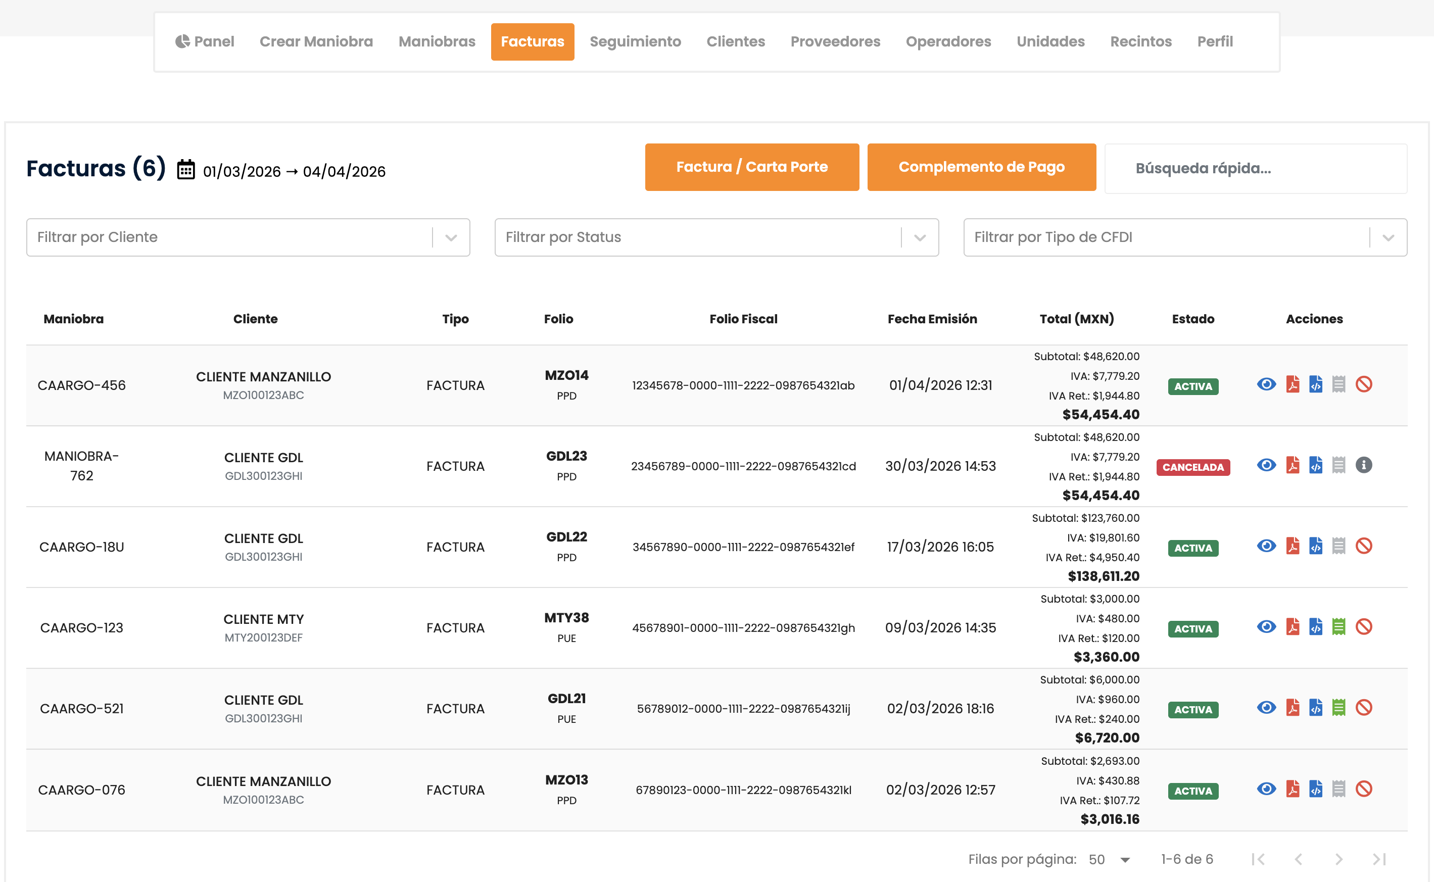The image size is (1434, 882).
Task: Open XML icon for invoice GDL21
Action: point(1315,708)
